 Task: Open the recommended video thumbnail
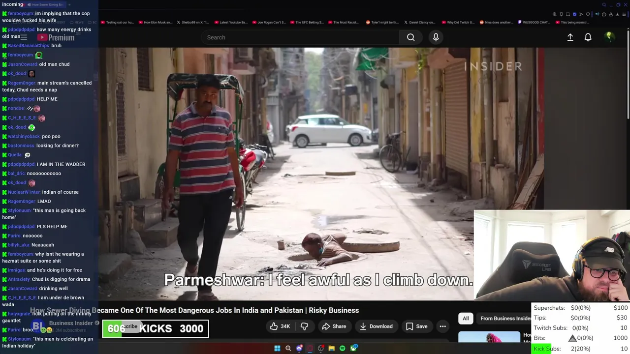(489, 337)
